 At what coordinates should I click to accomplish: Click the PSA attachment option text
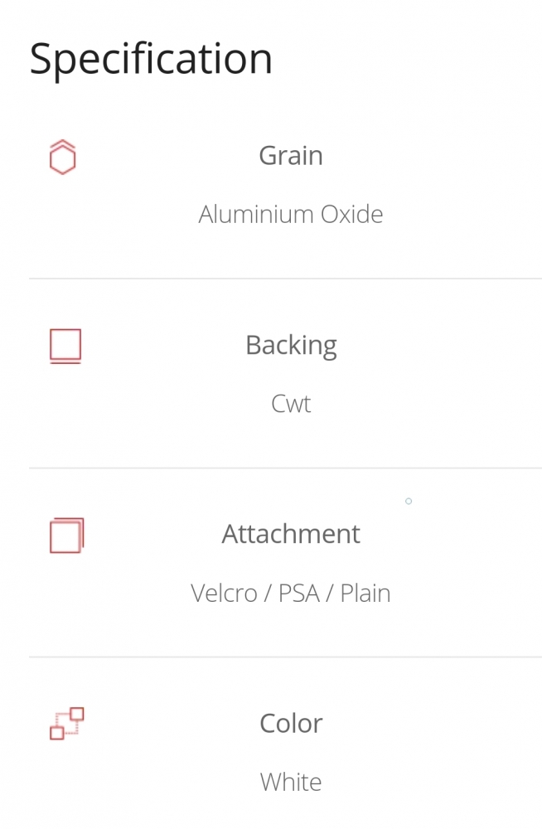[x=298, y=593]
